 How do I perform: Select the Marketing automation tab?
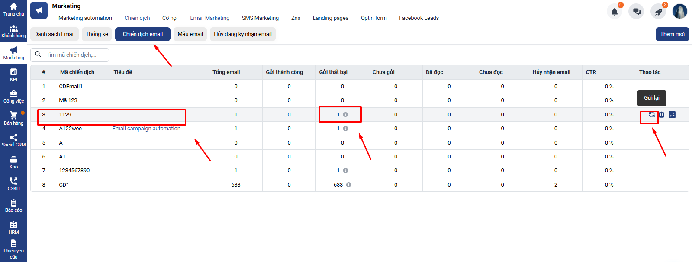coord(85,18)
